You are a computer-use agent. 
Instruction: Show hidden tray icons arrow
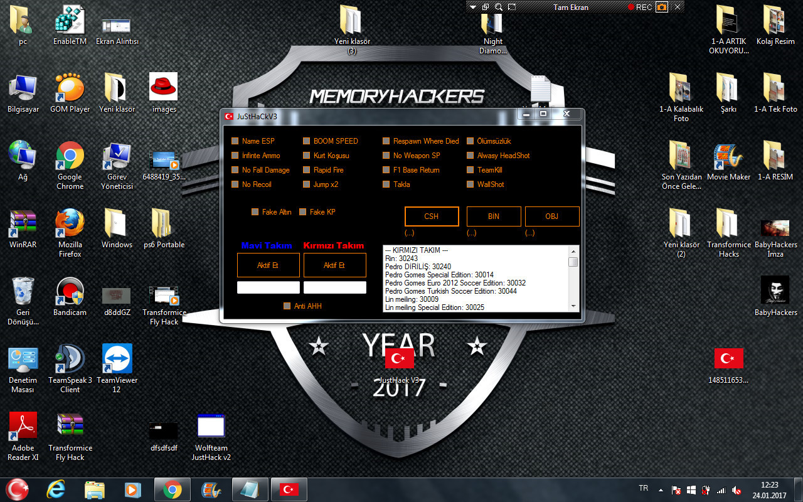pyautogui.click(x=661, y=490)
